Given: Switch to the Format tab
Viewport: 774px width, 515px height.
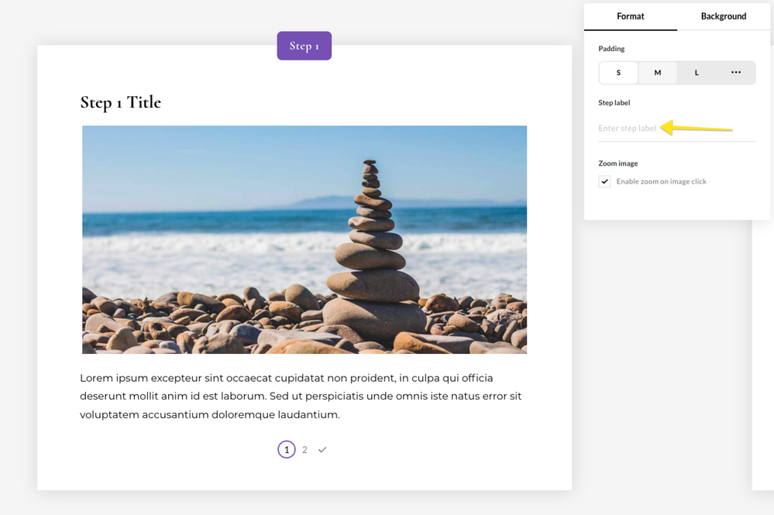Looking at the screenshot, I should tap(630, 16).
